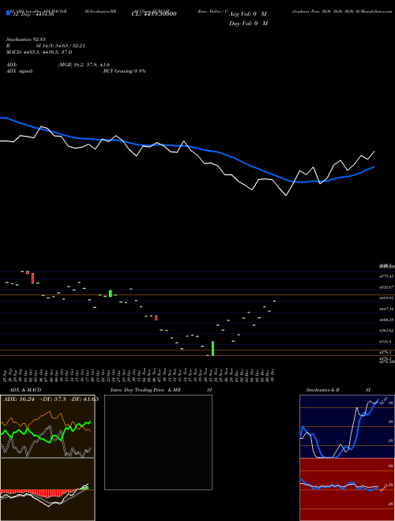Click the 4447.14 price axis label

tap(386, 309)
